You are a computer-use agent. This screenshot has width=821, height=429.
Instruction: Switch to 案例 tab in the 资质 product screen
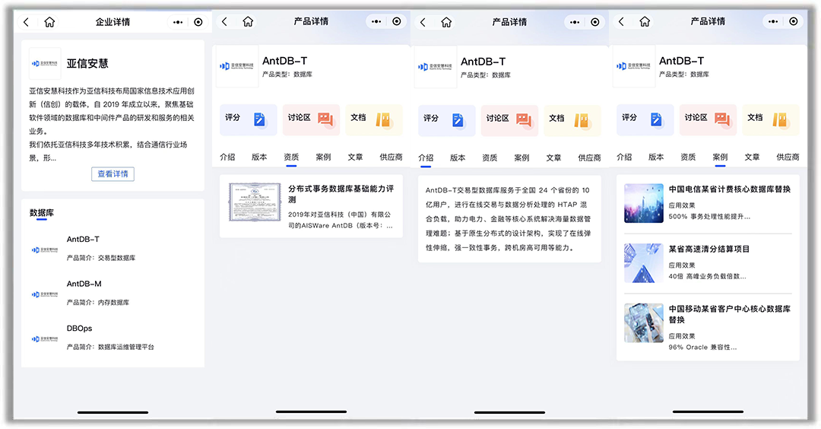click(323, 157)
